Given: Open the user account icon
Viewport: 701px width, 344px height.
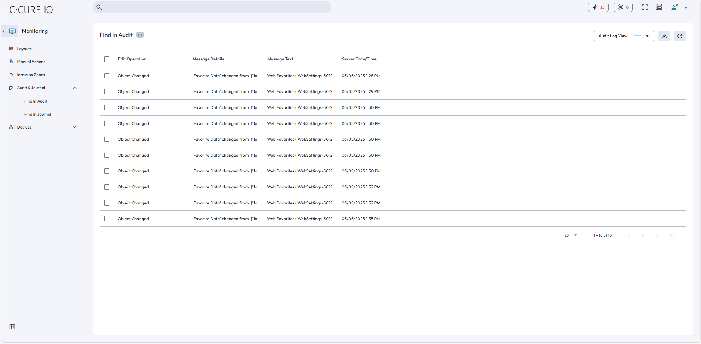Looking at the screenshot, I should coord(674,7).
